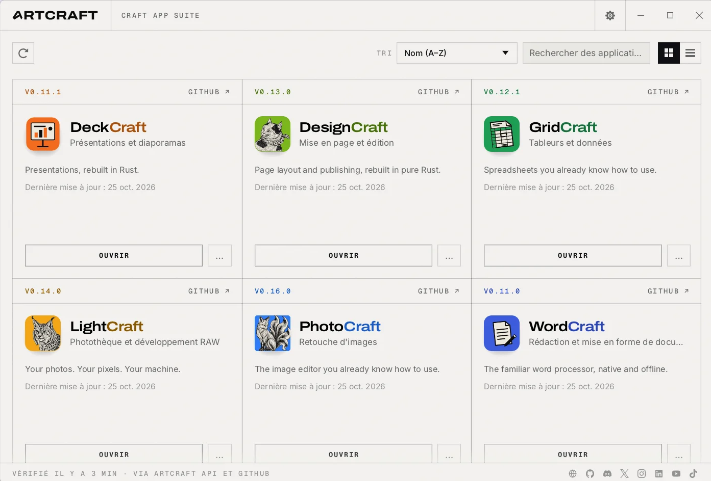Open the DesignCraft more options menu

coord(449,256)
